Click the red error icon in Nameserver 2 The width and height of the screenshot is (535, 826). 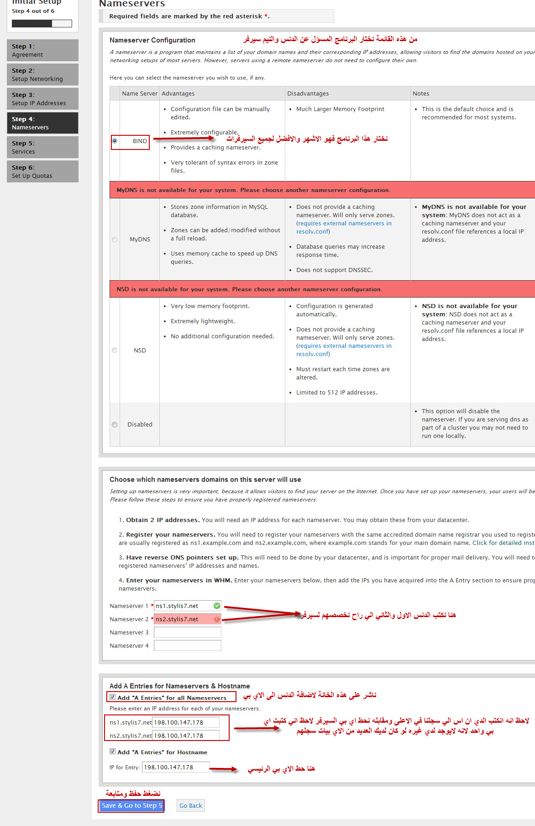coord(217,619)
